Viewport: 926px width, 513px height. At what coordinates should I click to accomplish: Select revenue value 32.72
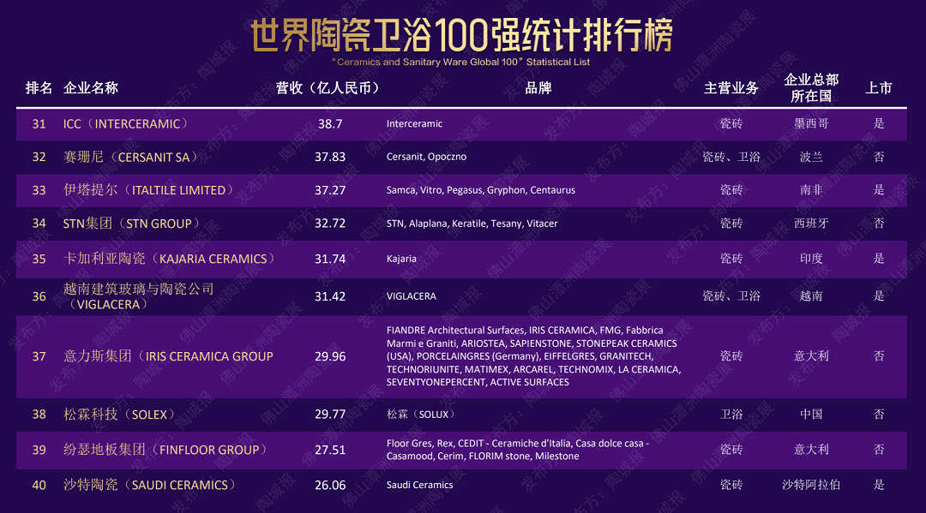coord(330,224)
